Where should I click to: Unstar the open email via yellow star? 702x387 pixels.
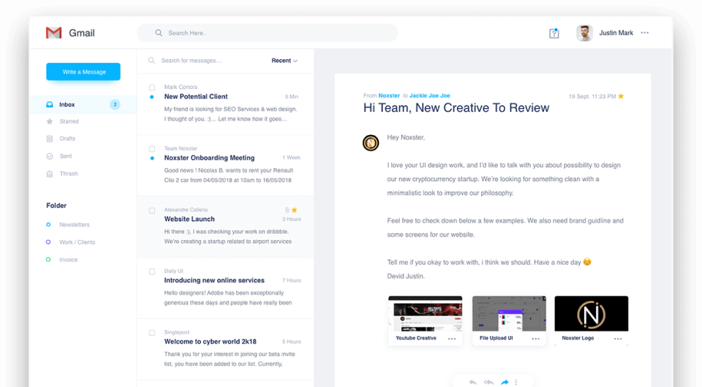(621, 96)
